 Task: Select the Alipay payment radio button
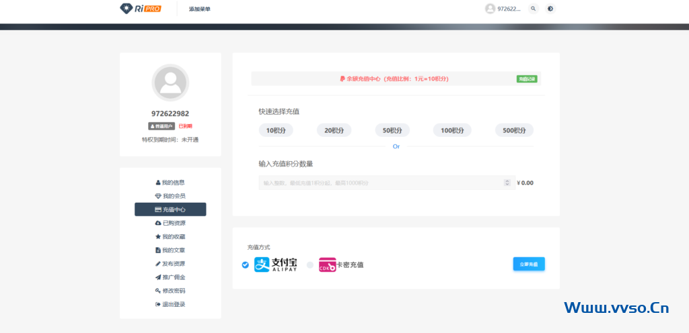[x=245, y=265]
